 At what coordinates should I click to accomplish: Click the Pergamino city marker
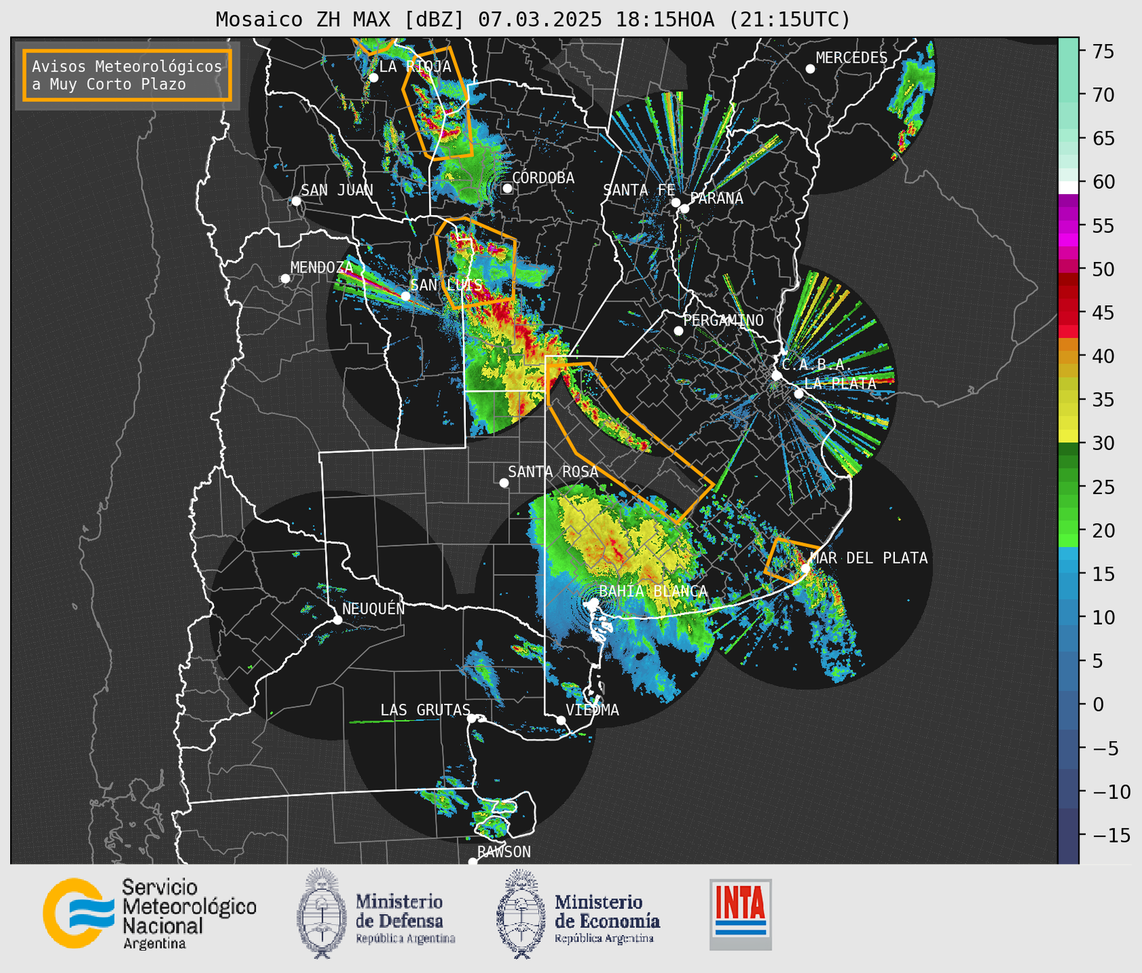click(x=678, y=331)
